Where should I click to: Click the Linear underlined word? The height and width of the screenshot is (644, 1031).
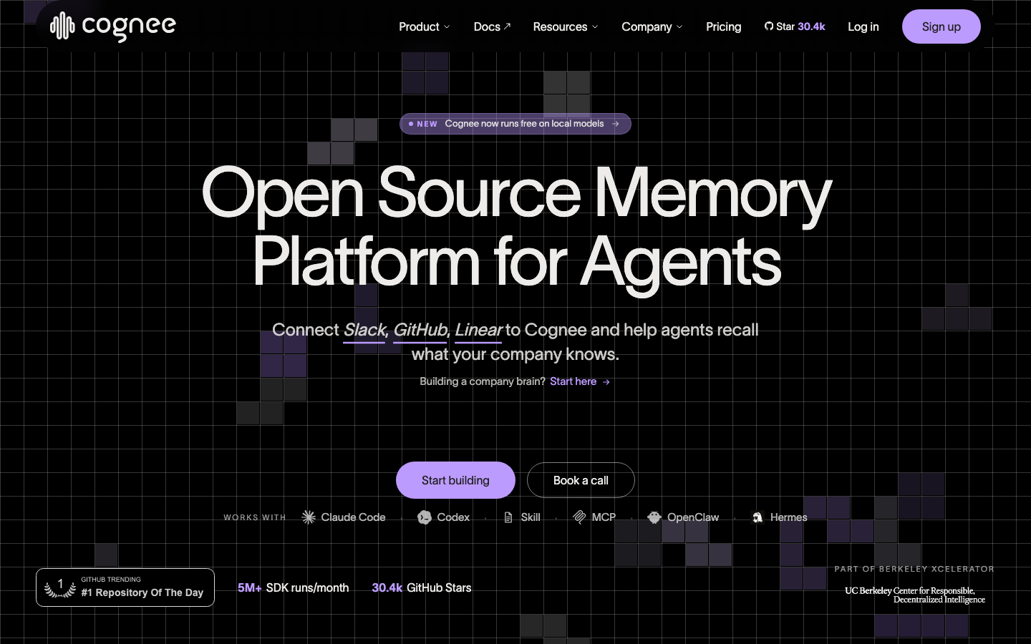click(479, 330)
